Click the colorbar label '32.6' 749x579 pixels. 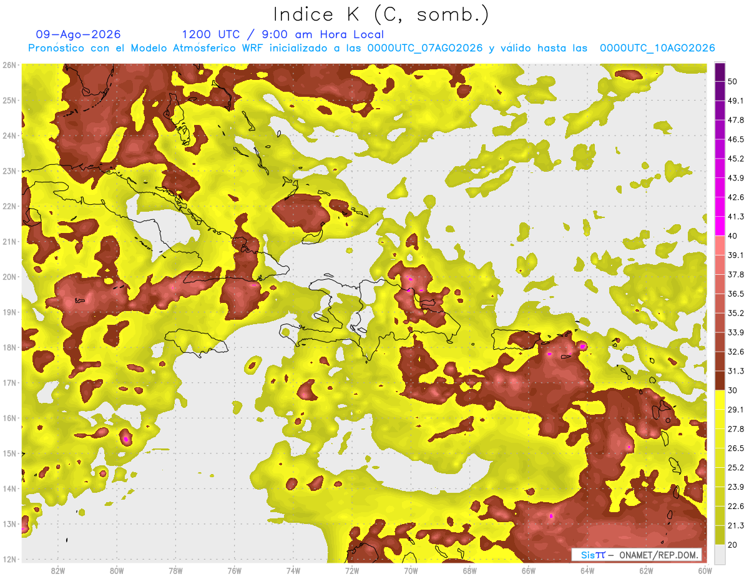735,352
